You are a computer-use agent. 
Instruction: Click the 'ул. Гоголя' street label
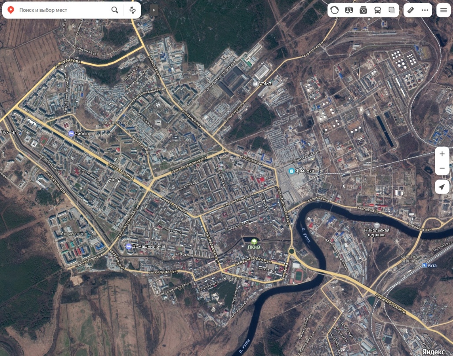coord(184,254)
